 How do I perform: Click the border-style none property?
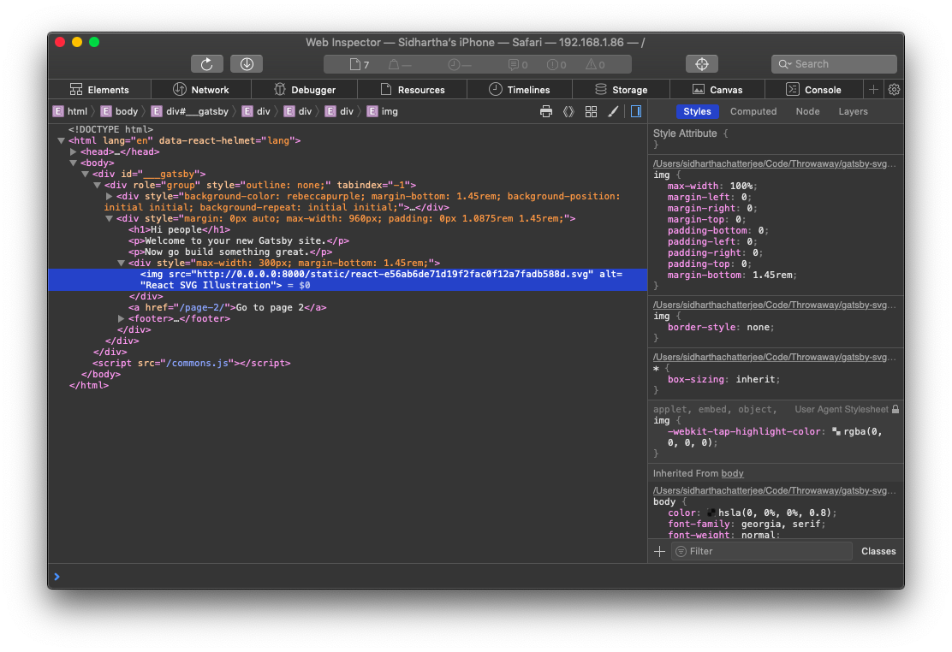(x=721, y=327)
